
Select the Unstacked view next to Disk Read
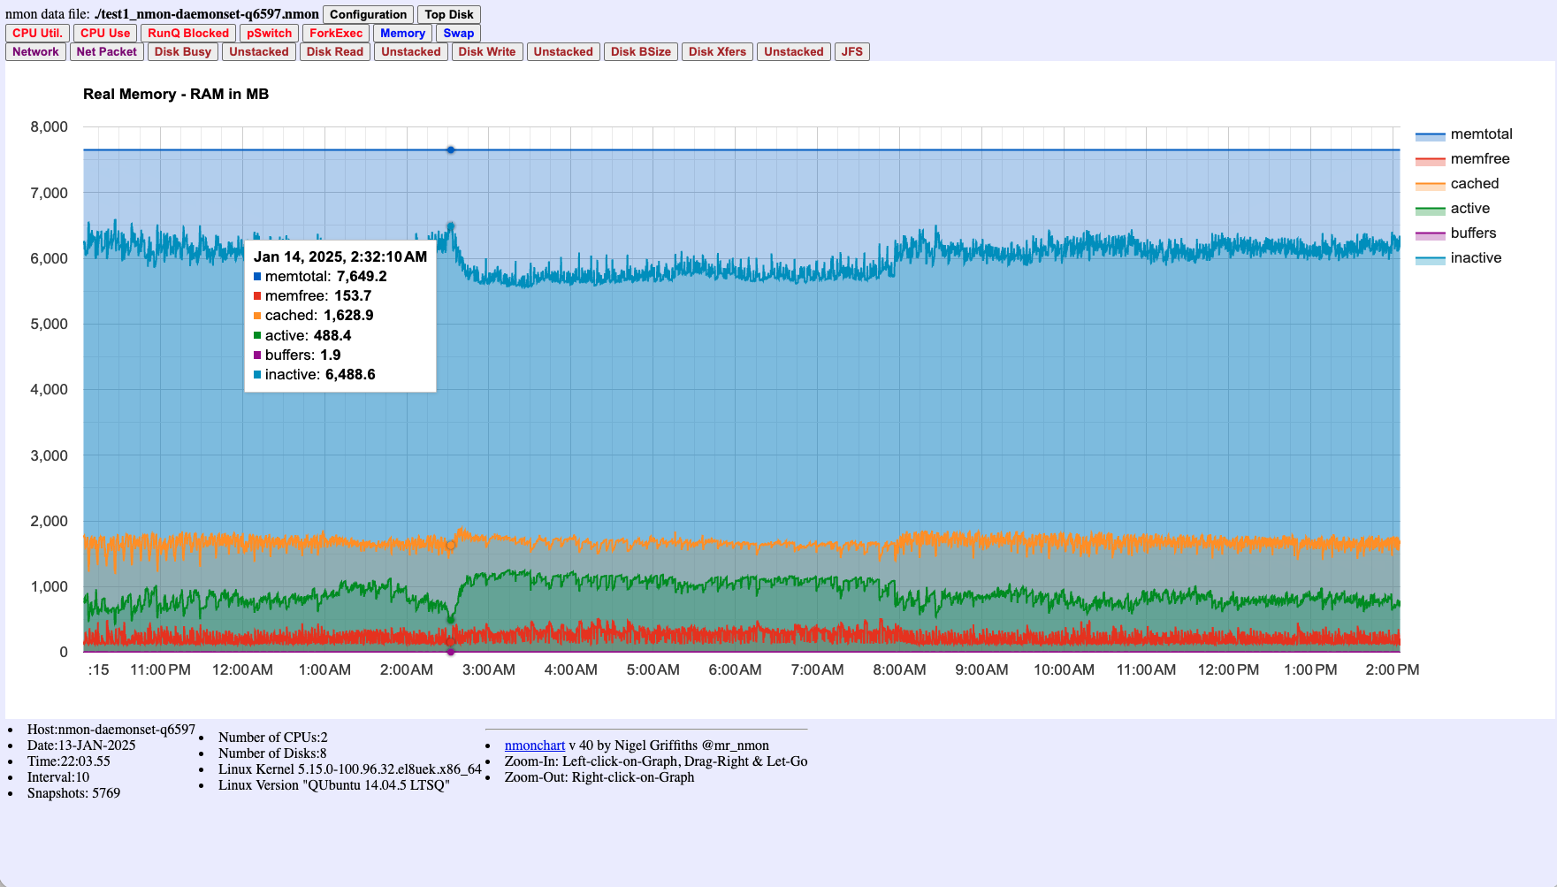pos(410,51)
